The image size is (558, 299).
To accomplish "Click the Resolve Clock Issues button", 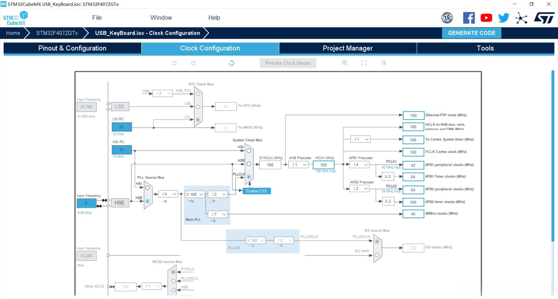I will tap(288, 63).
